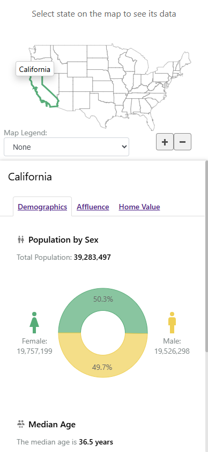Select the Demographics tab
The width and height of the screenshot is (208, 452).
coord(42,207)
